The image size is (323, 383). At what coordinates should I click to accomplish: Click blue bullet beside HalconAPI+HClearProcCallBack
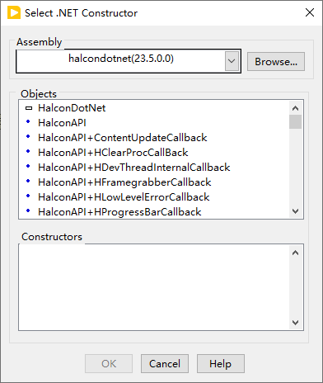pyautogui.click(x=28, y=151)
